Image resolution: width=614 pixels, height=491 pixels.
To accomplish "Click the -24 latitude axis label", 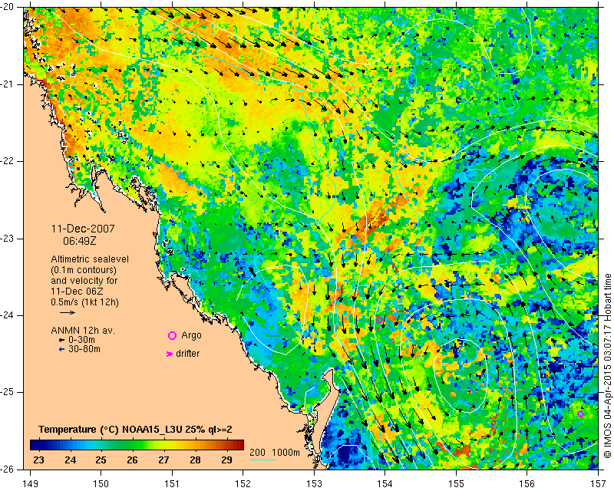I will tap(8, 315).
